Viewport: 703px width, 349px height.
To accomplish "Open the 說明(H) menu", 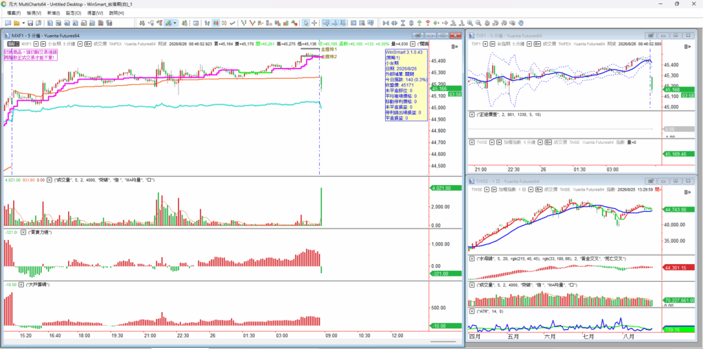I will pos(117,13).
